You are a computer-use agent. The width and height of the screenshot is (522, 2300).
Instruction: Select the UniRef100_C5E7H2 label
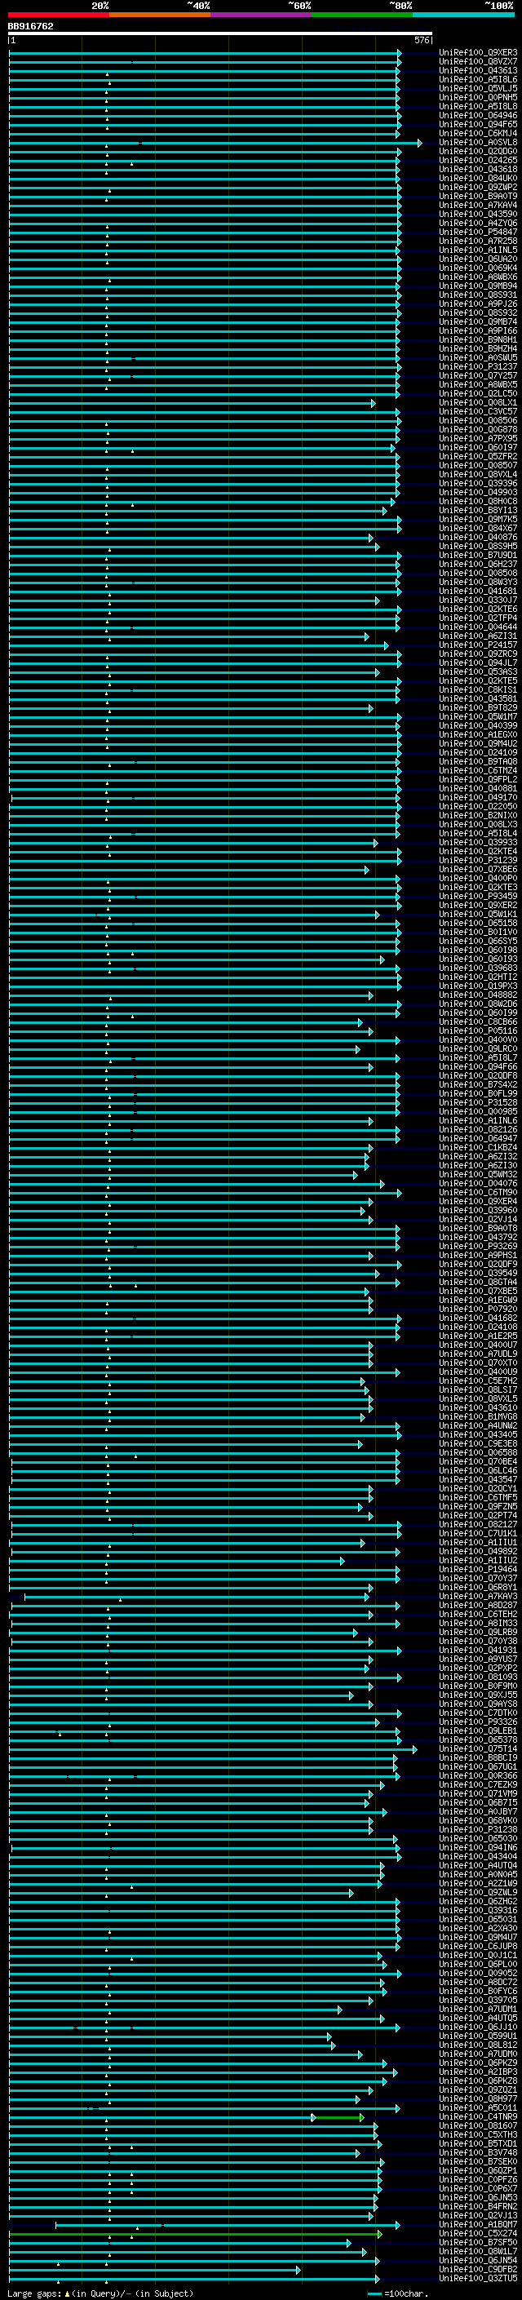478,1380
